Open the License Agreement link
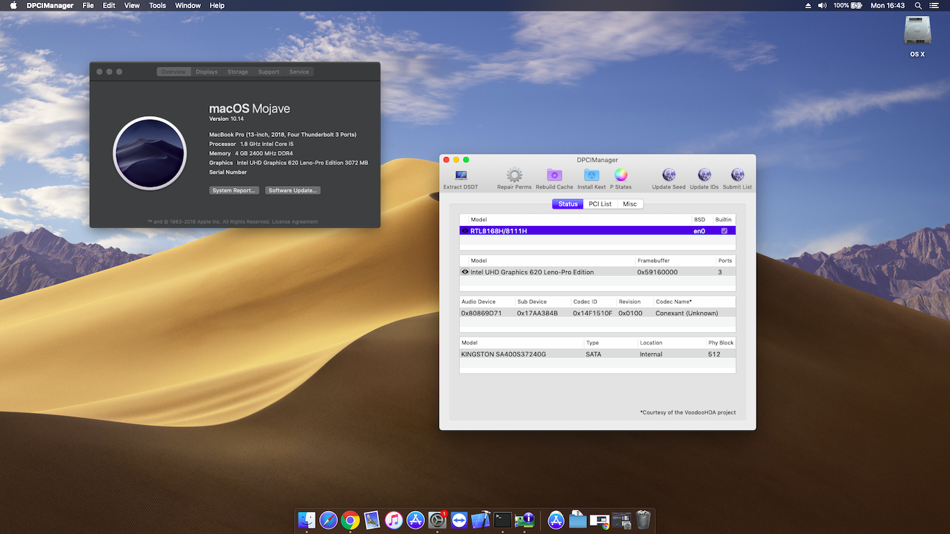950x534 pixels. tap(296, 221)
